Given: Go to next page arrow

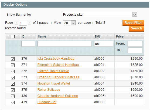Looking at the screenshot, I should point(29,23).
